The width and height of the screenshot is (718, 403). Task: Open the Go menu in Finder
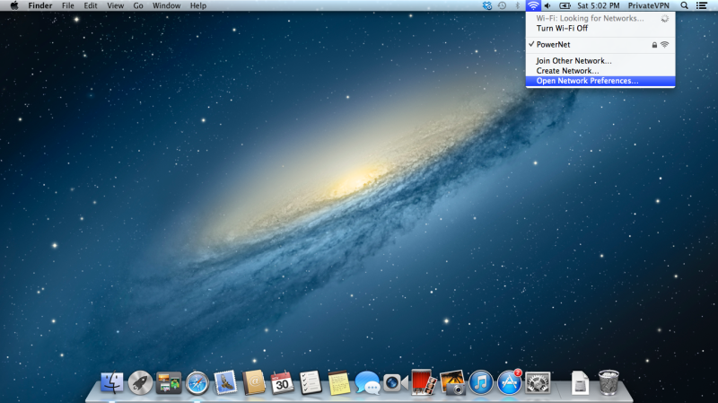(x=138, y=5)
